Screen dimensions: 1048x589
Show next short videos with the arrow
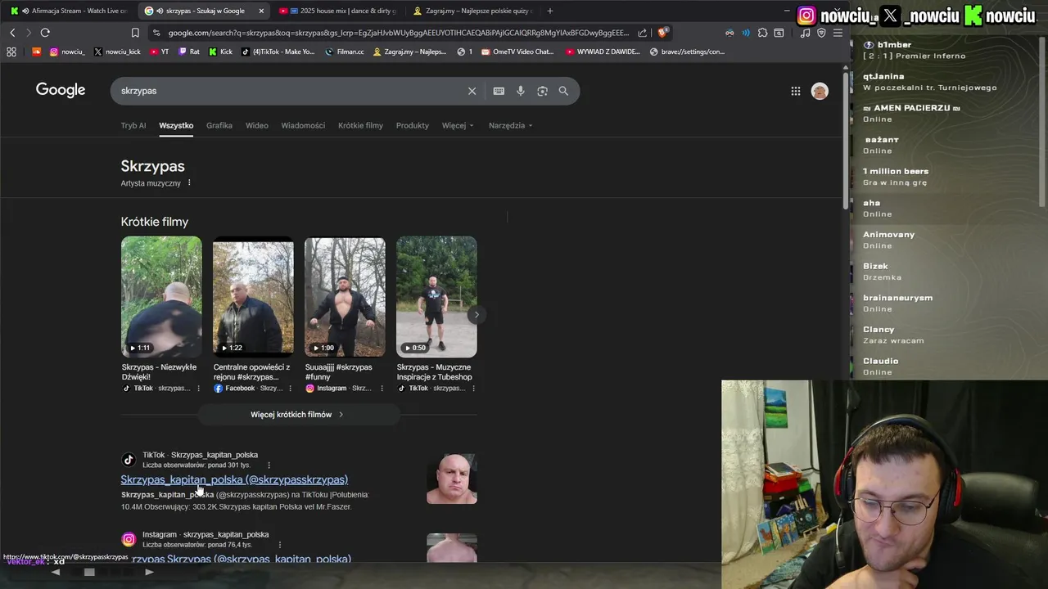pos(476,315)
